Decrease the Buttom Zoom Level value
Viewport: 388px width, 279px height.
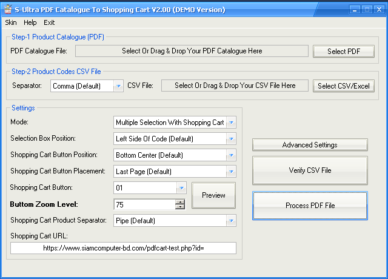pyautogui.click(x=180, y=207)
